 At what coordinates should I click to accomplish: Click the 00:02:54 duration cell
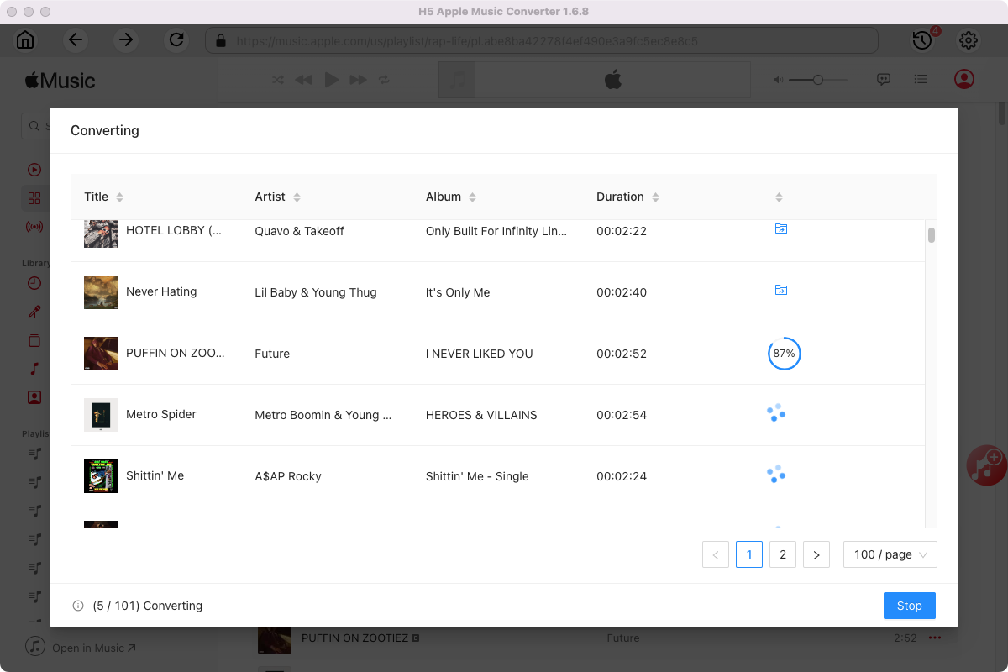(622, 415)
